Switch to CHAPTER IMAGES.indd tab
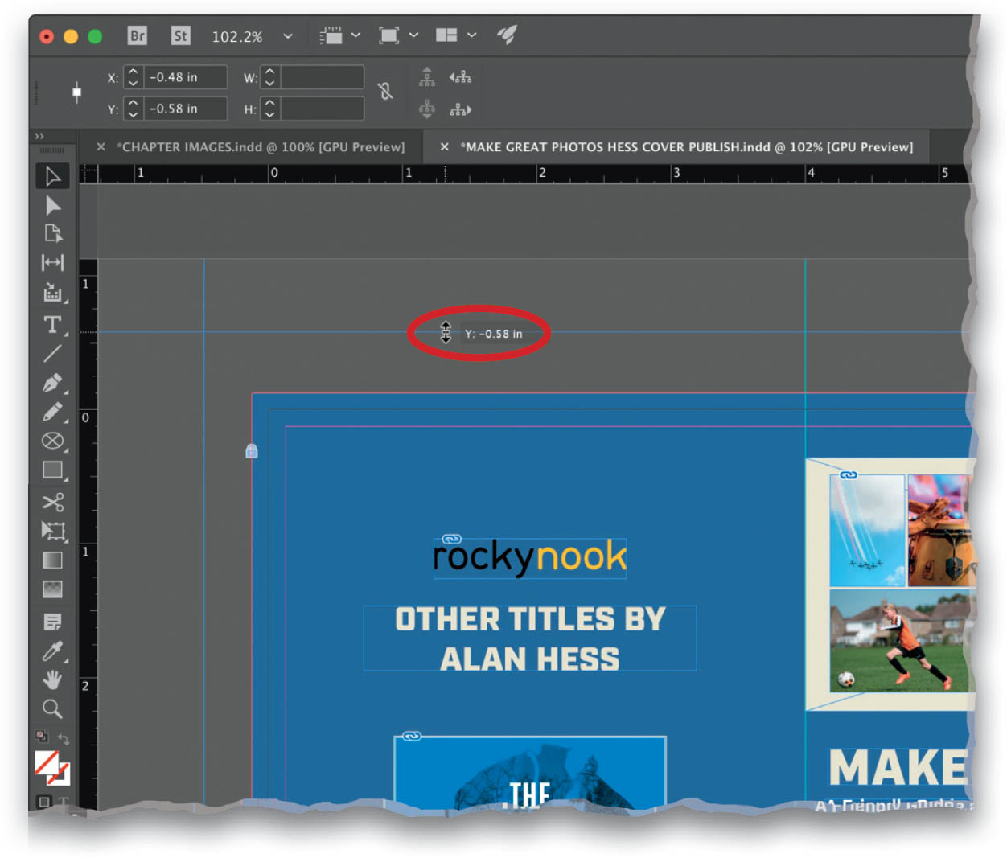 (261, 147)
